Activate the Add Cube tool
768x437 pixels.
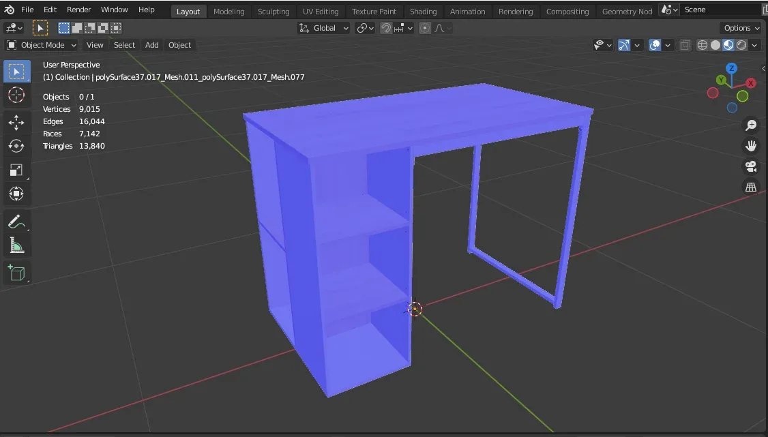16,272
